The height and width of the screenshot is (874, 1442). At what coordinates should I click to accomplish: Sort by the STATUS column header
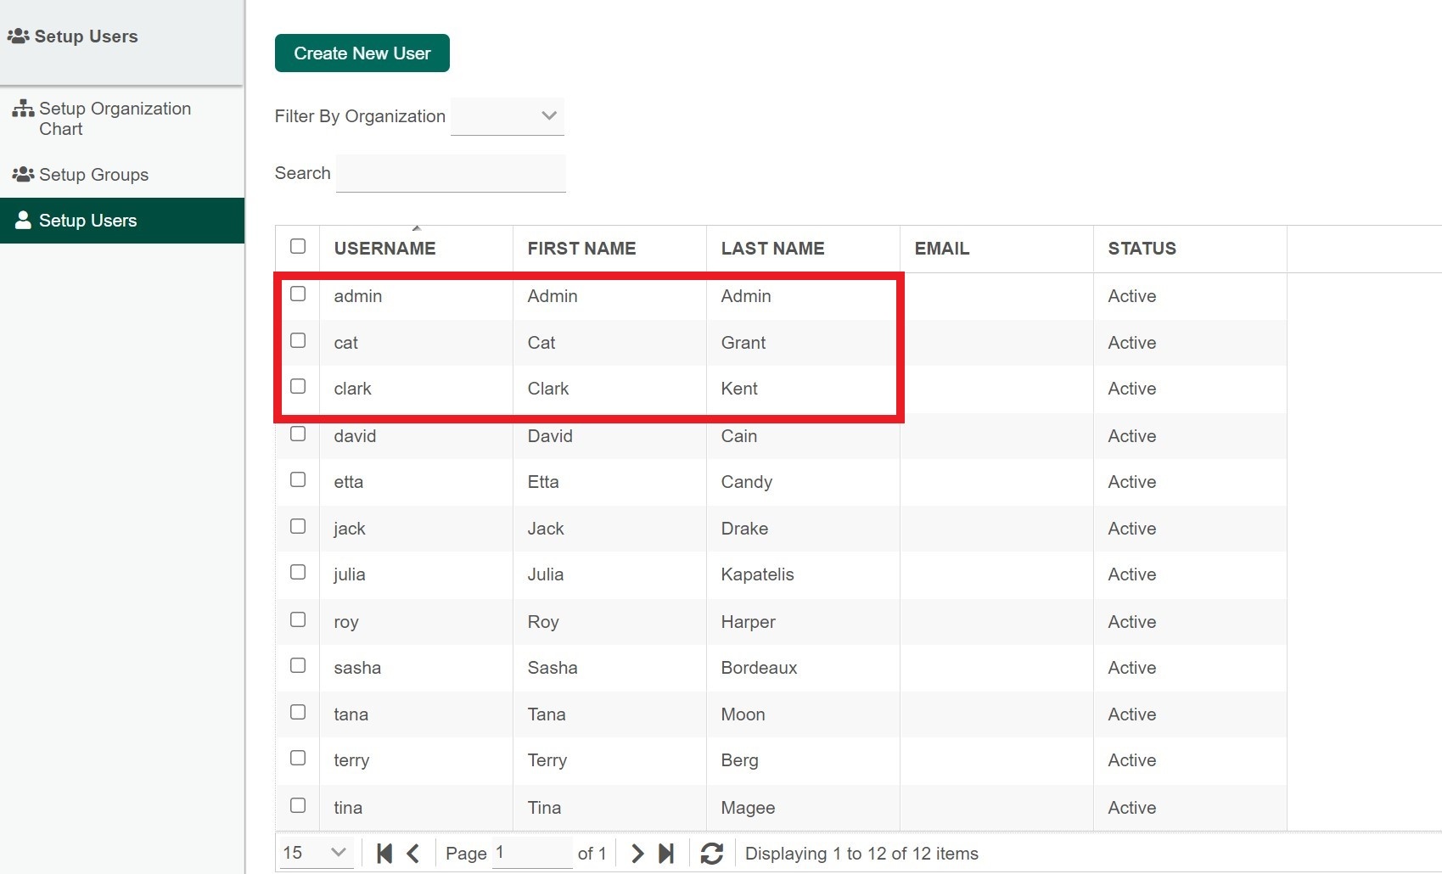1142,249
